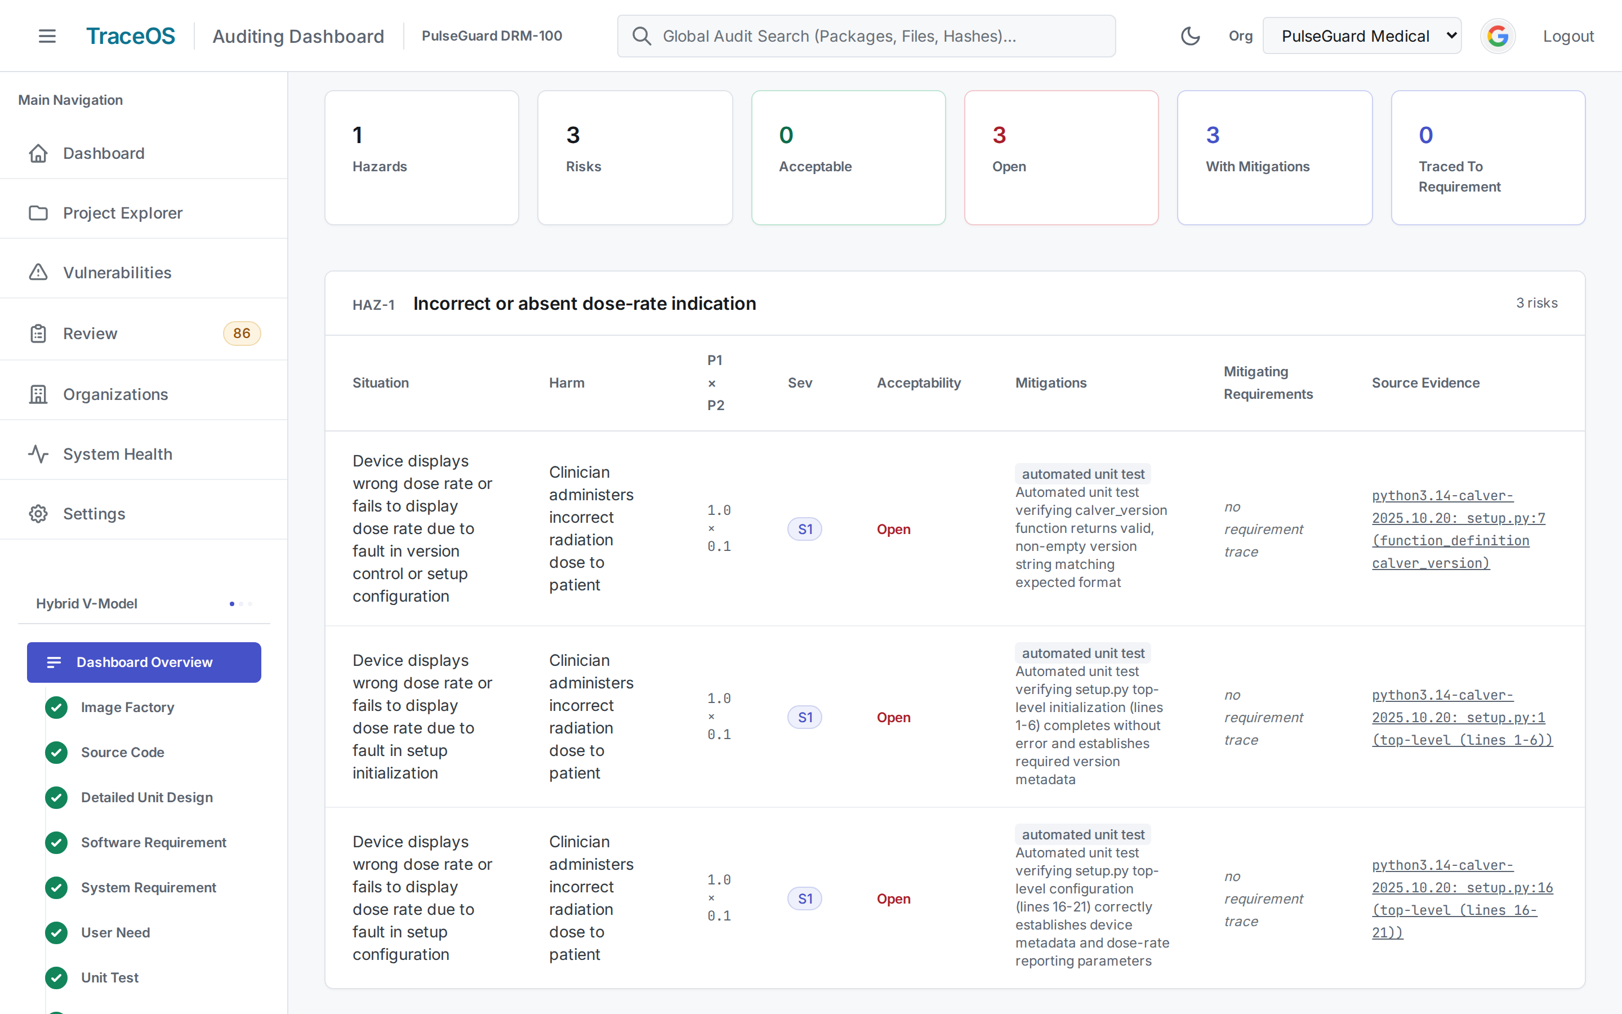This screenshot has height=1014, width=1622.
Task: Switch to dark mode moon icon
Action: click(1189, 36)
